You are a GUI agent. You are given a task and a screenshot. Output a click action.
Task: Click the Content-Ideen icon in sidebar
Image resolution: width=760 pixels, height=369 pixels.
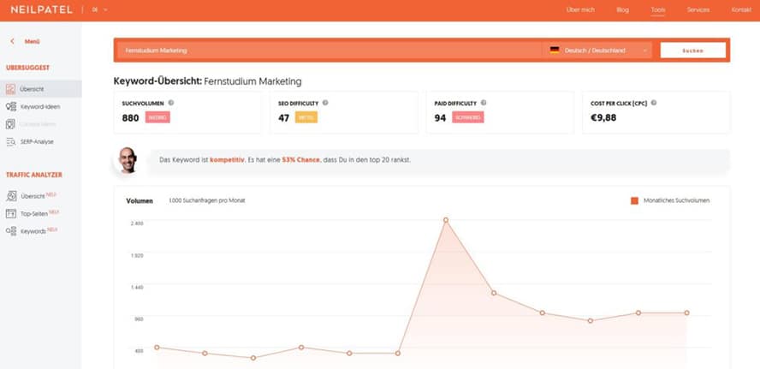(10, 124)
